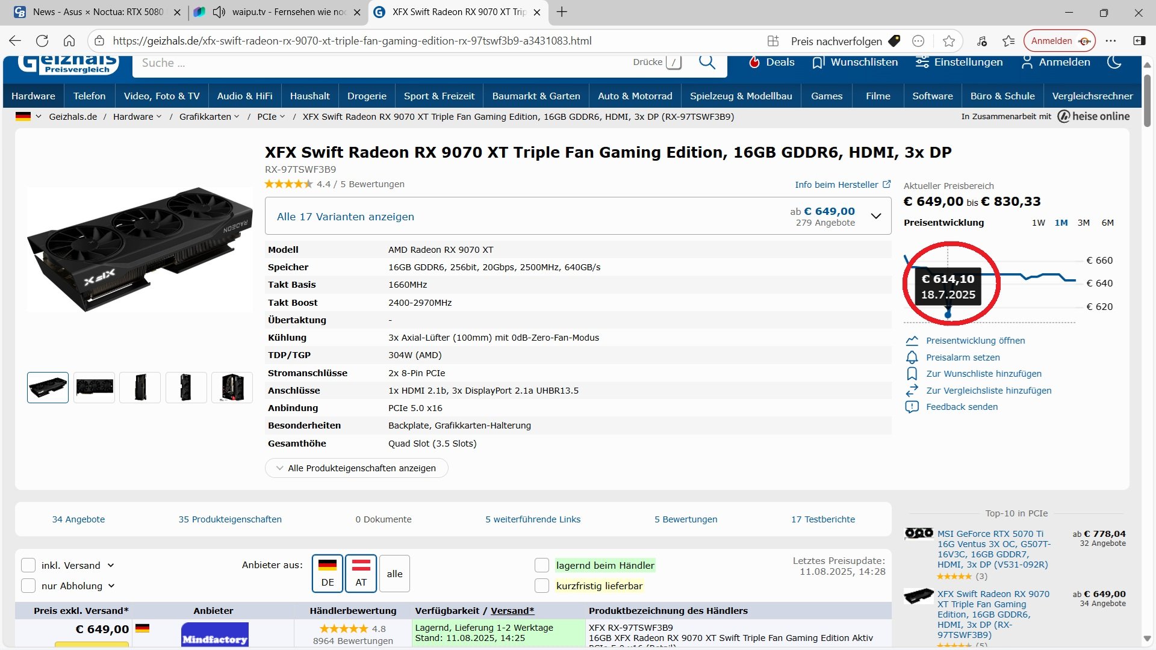Click the Preisalarm setzen bell icon

(912, 357)
